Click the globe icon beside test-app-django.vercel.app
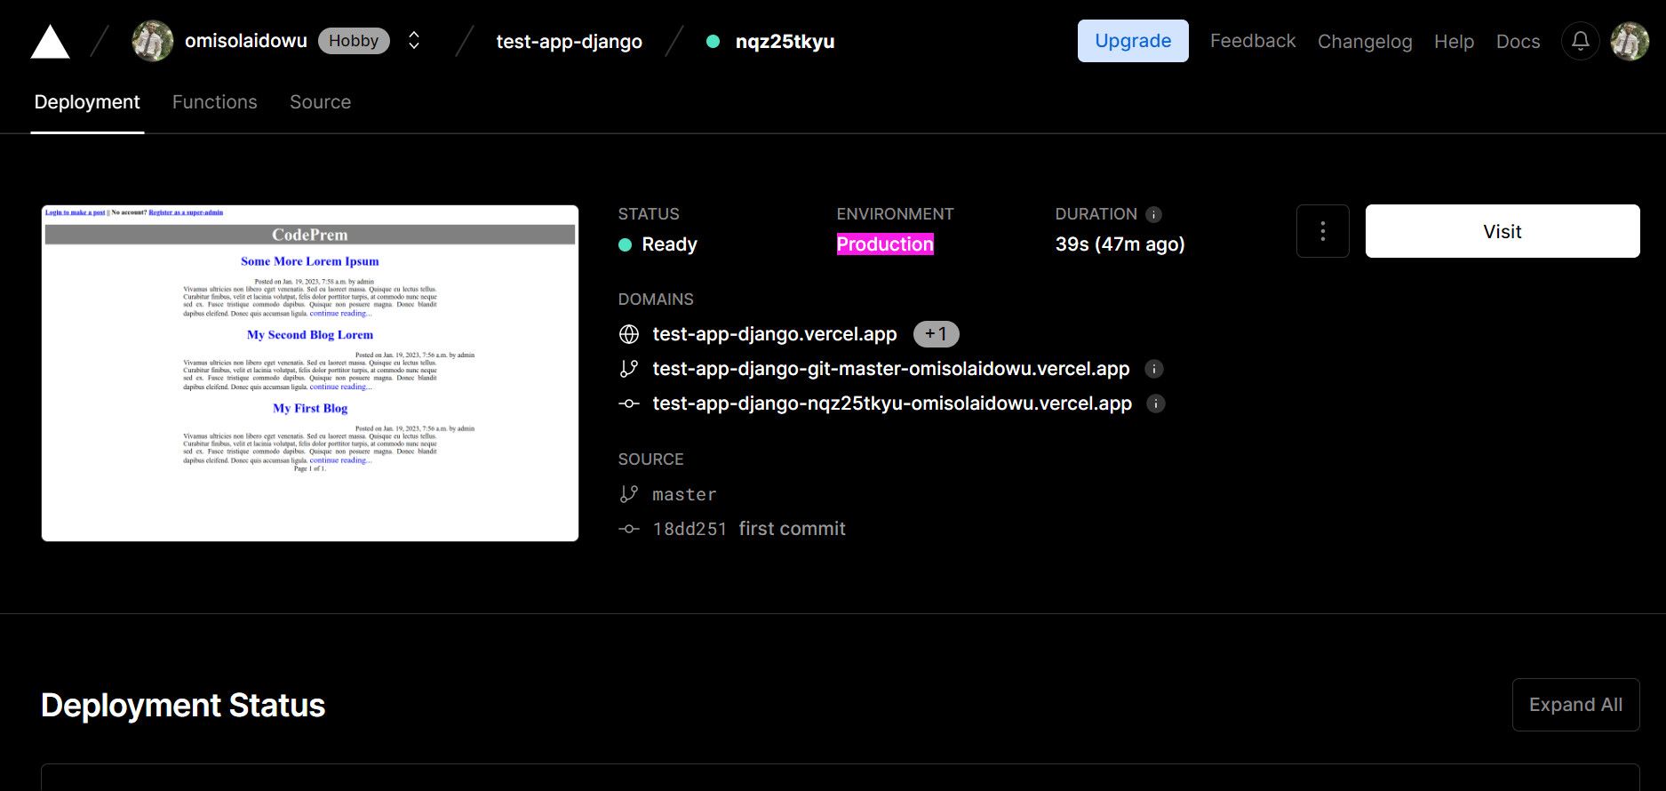 (x=629, y=334)
